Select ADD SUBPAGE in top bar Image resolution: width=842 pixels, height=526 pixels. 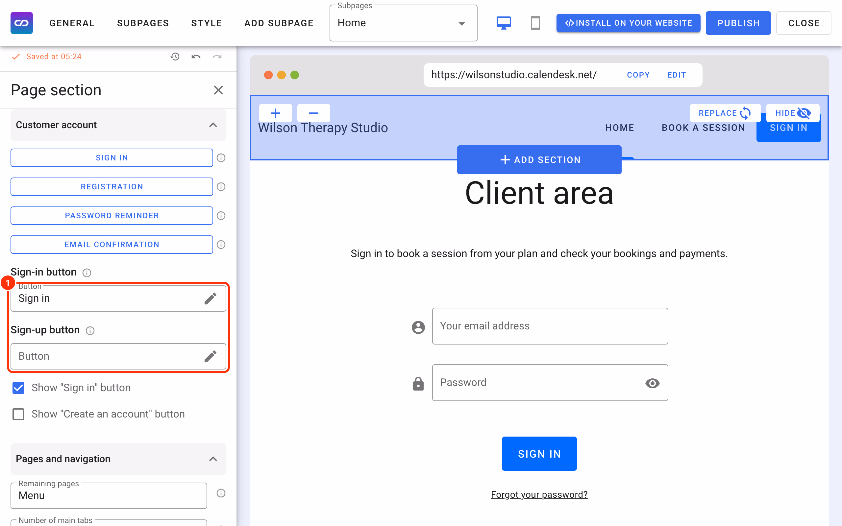tap(279, 23)
